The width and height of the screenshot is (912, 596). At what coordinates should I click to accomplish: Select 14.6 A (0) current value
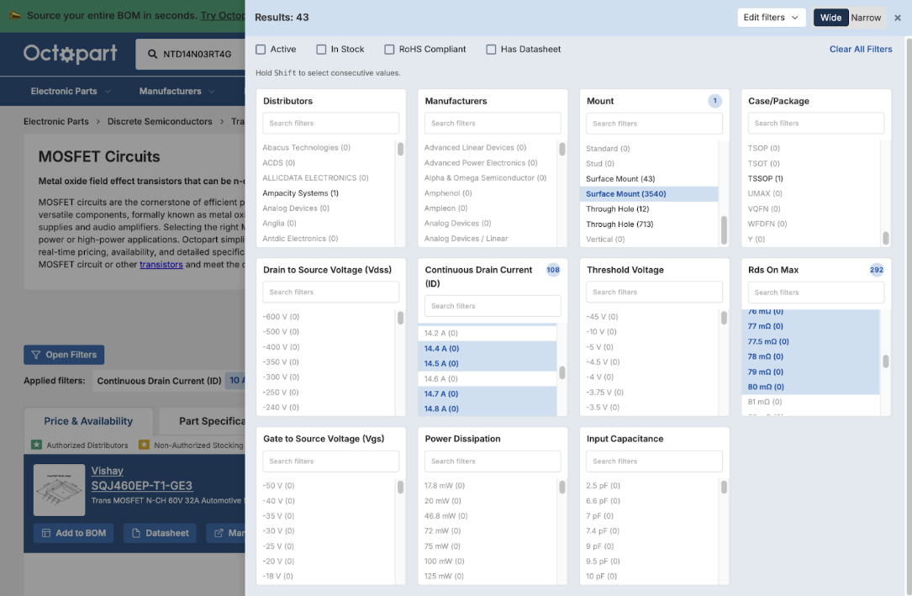click(x=441, y=378)
